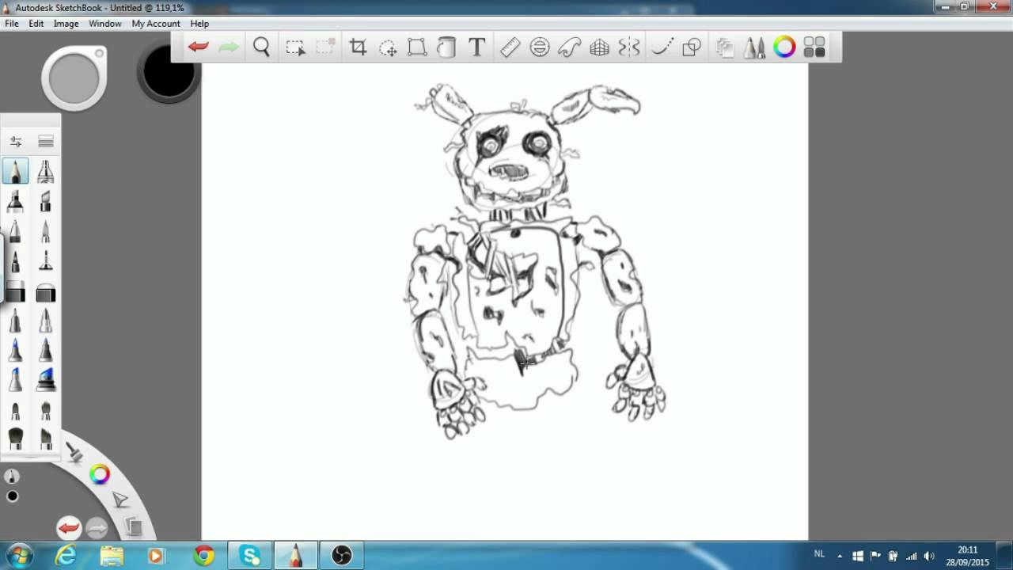Click the Redo green arrow button

(x=227, y=47)
